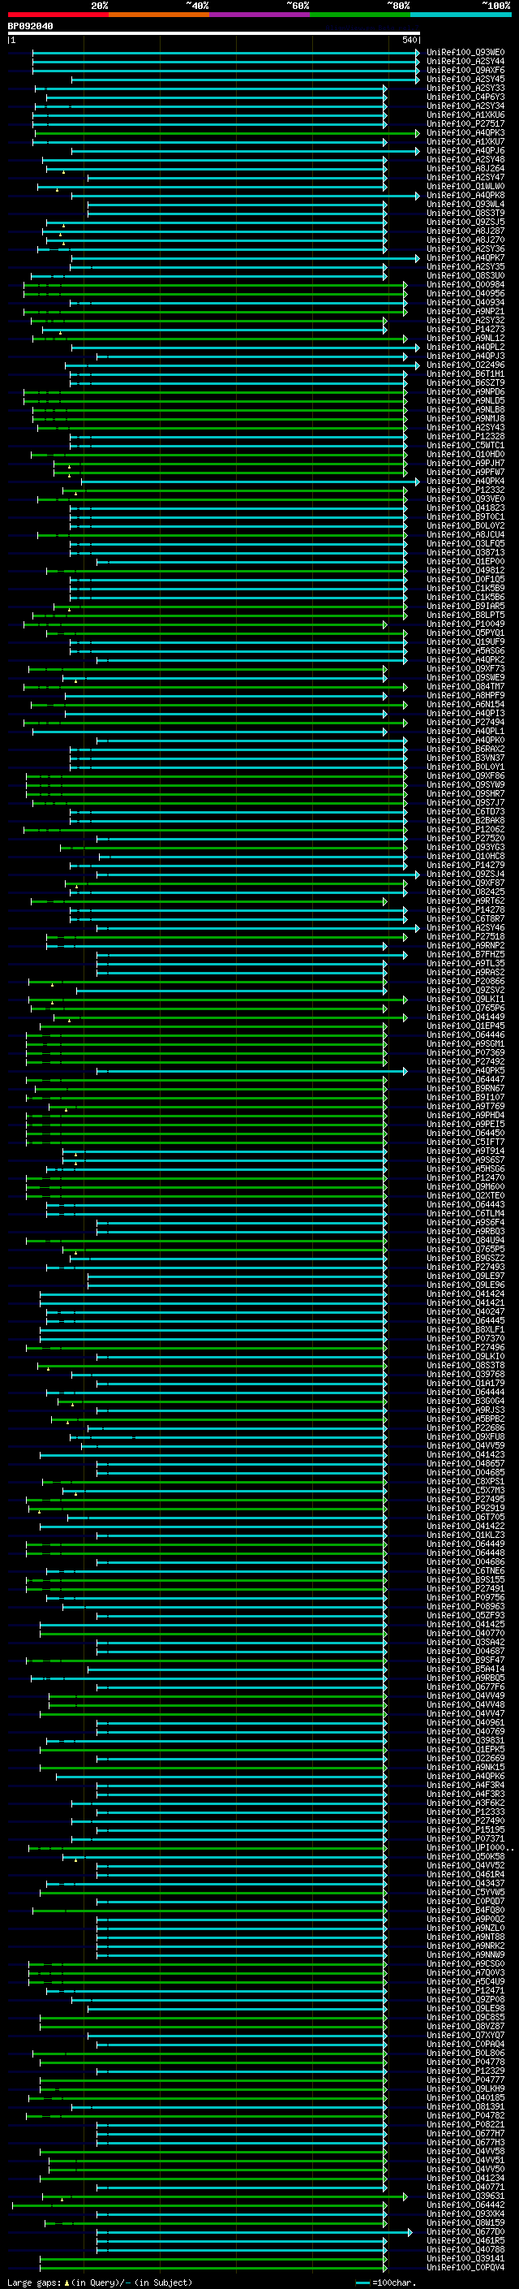Select the UniRef100_O22496 label
This screenshot has width=519, height=2289.
pyautogui.click(x=465, y=365)
